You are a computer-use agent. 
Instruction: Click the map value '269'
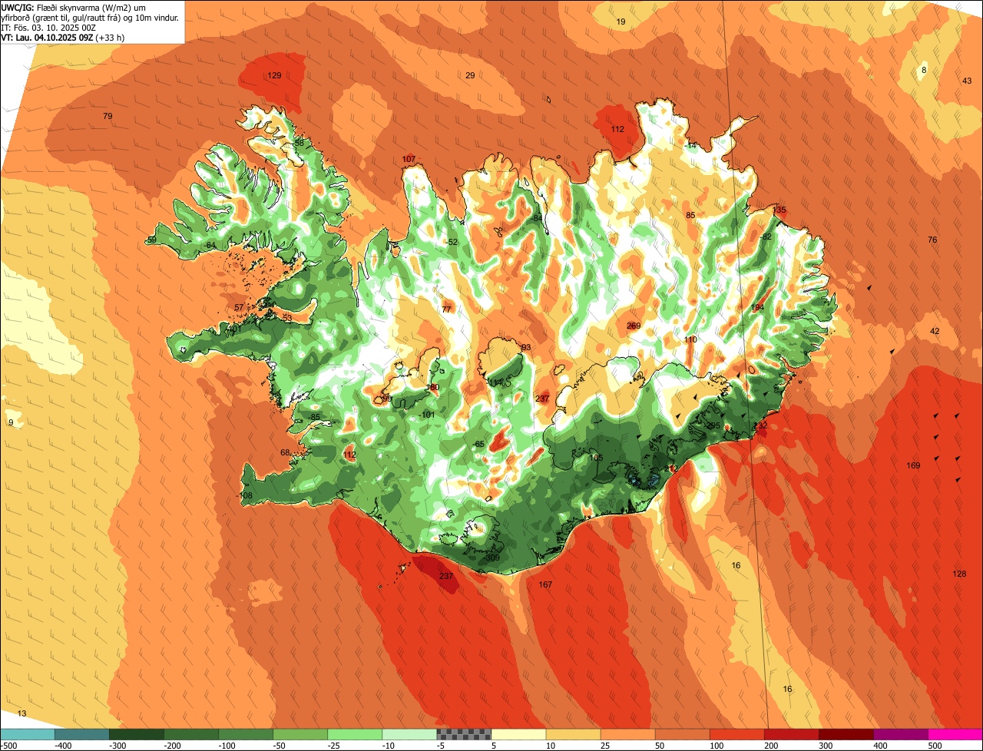[x=634, y=326]
